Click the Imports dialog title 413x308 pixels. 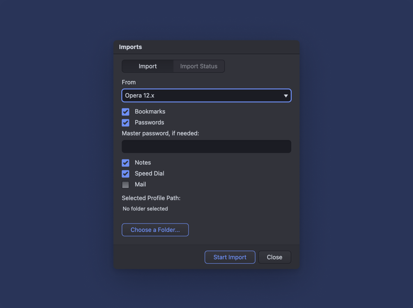(130, 47)
